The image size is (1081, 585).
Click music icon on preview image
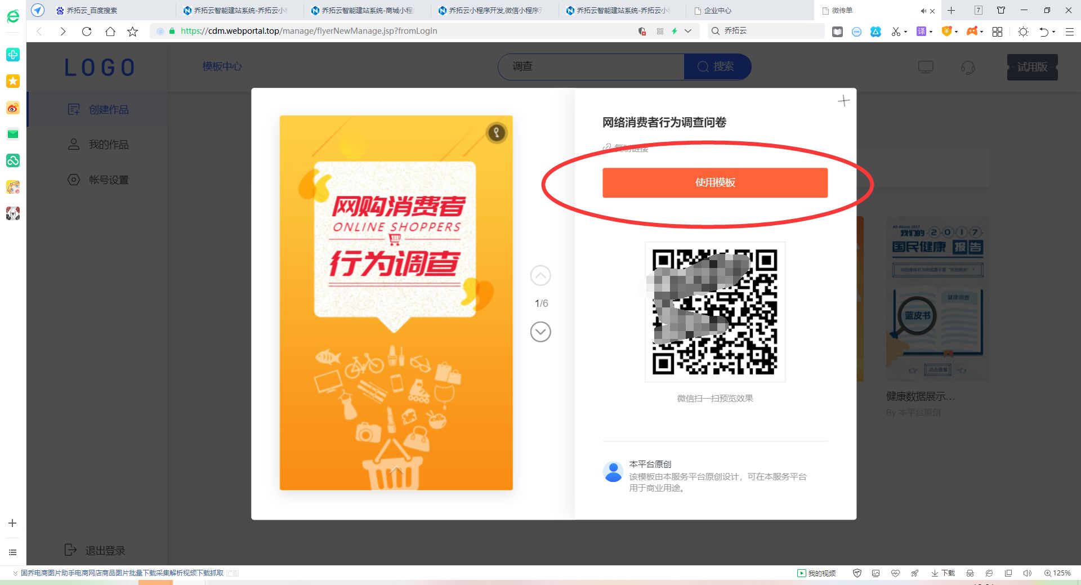(x=496, y=133)
